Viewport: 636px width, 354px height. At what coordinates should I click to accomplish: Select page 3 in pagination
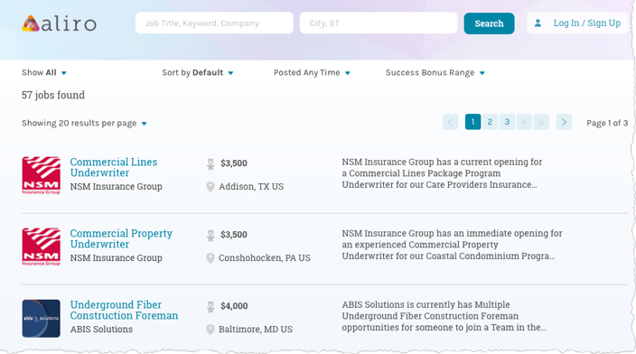[507, 122]
